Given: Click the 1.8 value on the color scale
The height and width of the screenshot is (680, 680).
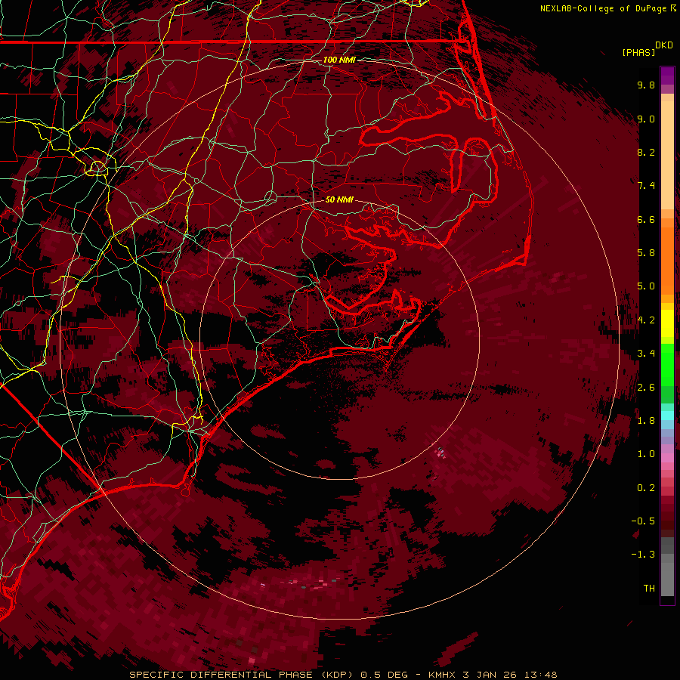Looking at the screenshot, I should coord(646,421).
